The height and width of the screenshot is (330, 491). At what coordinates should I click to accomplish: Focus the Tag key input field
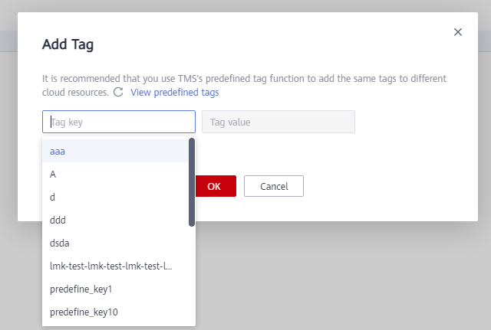click(119, 122)
